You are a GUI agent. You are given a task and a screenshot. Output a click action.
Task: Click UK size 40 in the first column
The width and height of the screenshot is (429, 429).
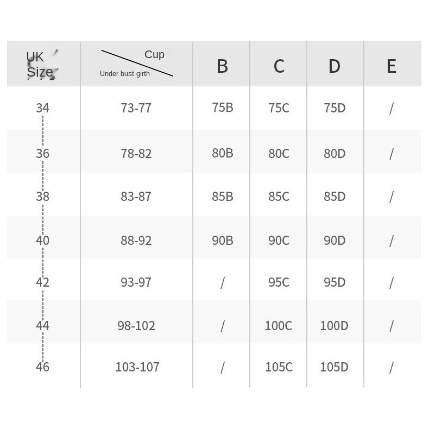(x=42, y=240)
